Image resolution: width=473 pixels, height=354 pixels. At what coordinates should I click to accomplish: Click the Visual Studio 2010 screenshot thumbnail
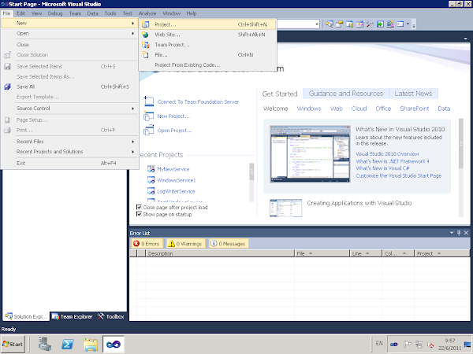(310, 154)
